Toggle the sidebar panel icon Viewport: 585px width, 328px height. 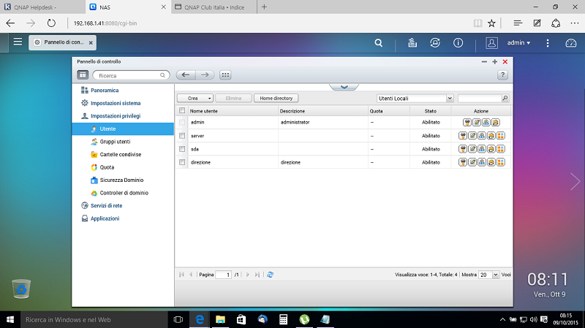click(x=83, y=75)
